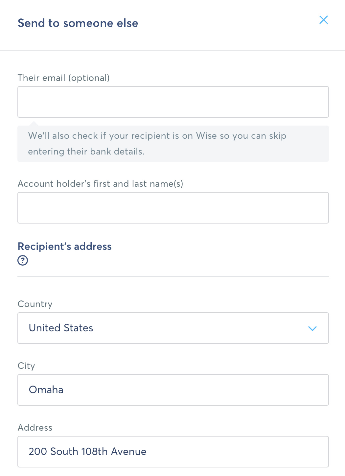Viewport: 345px width, 476px height.
Task: Click the 'Omaha' text in City
Action: (46, 390)
